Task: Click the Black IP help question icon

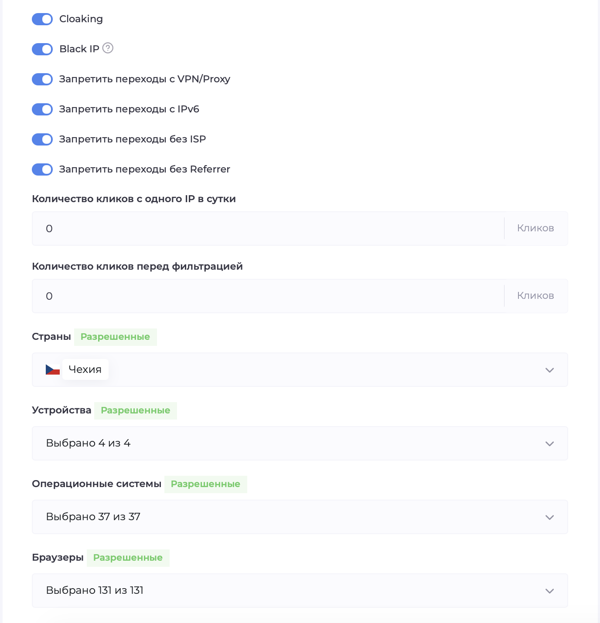Action: coord(108,48)
